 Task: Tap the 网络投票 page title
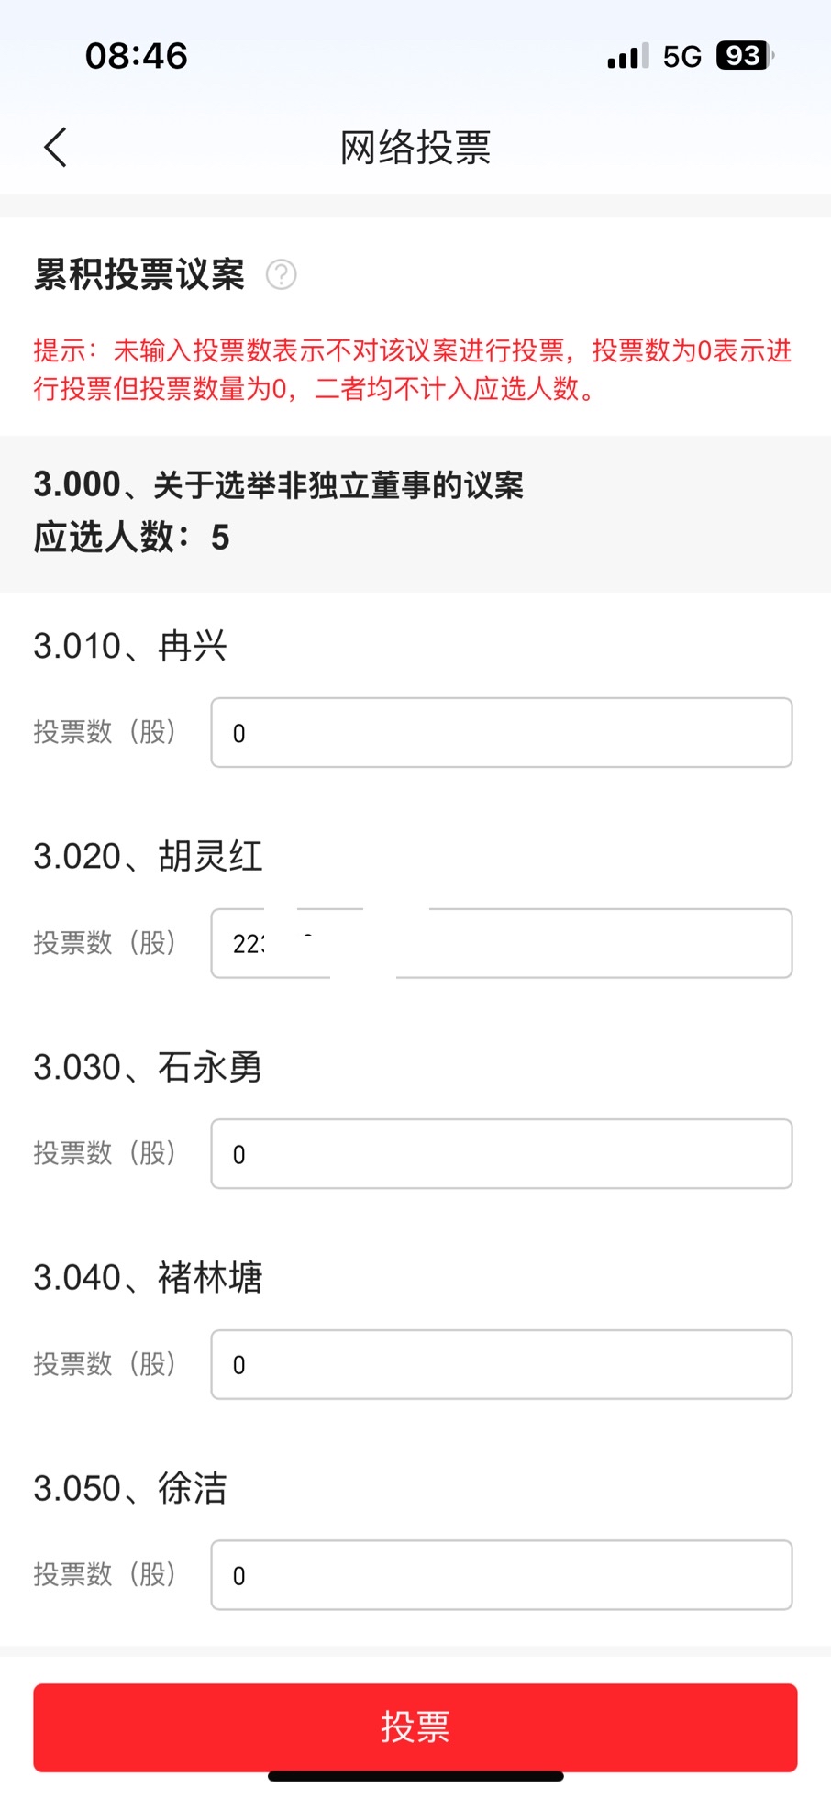[x=415, y=148]
